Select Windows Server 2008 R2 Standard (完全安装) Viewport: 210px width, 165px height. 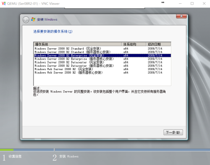[102, 49]
